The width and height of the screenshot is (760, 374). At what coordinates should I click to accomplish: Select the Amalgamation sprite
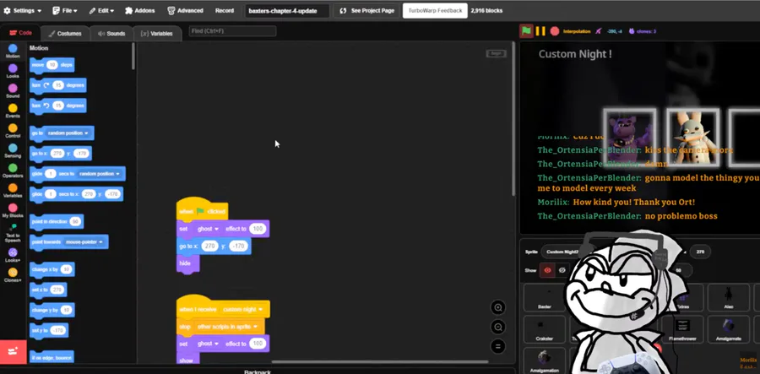545,361
